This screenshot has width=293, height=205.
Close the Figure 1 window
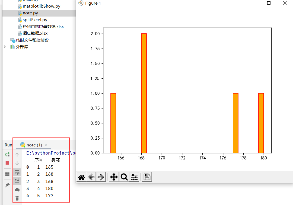tap(285, 3)
